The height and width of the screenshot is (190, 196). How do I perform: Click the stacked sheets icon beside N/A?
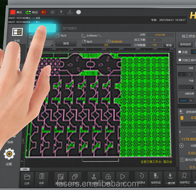coord(58,36)
